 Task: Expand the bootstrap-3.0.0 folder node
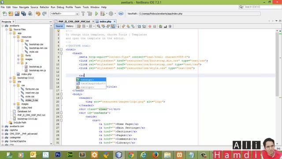click(x=11, y=78)
